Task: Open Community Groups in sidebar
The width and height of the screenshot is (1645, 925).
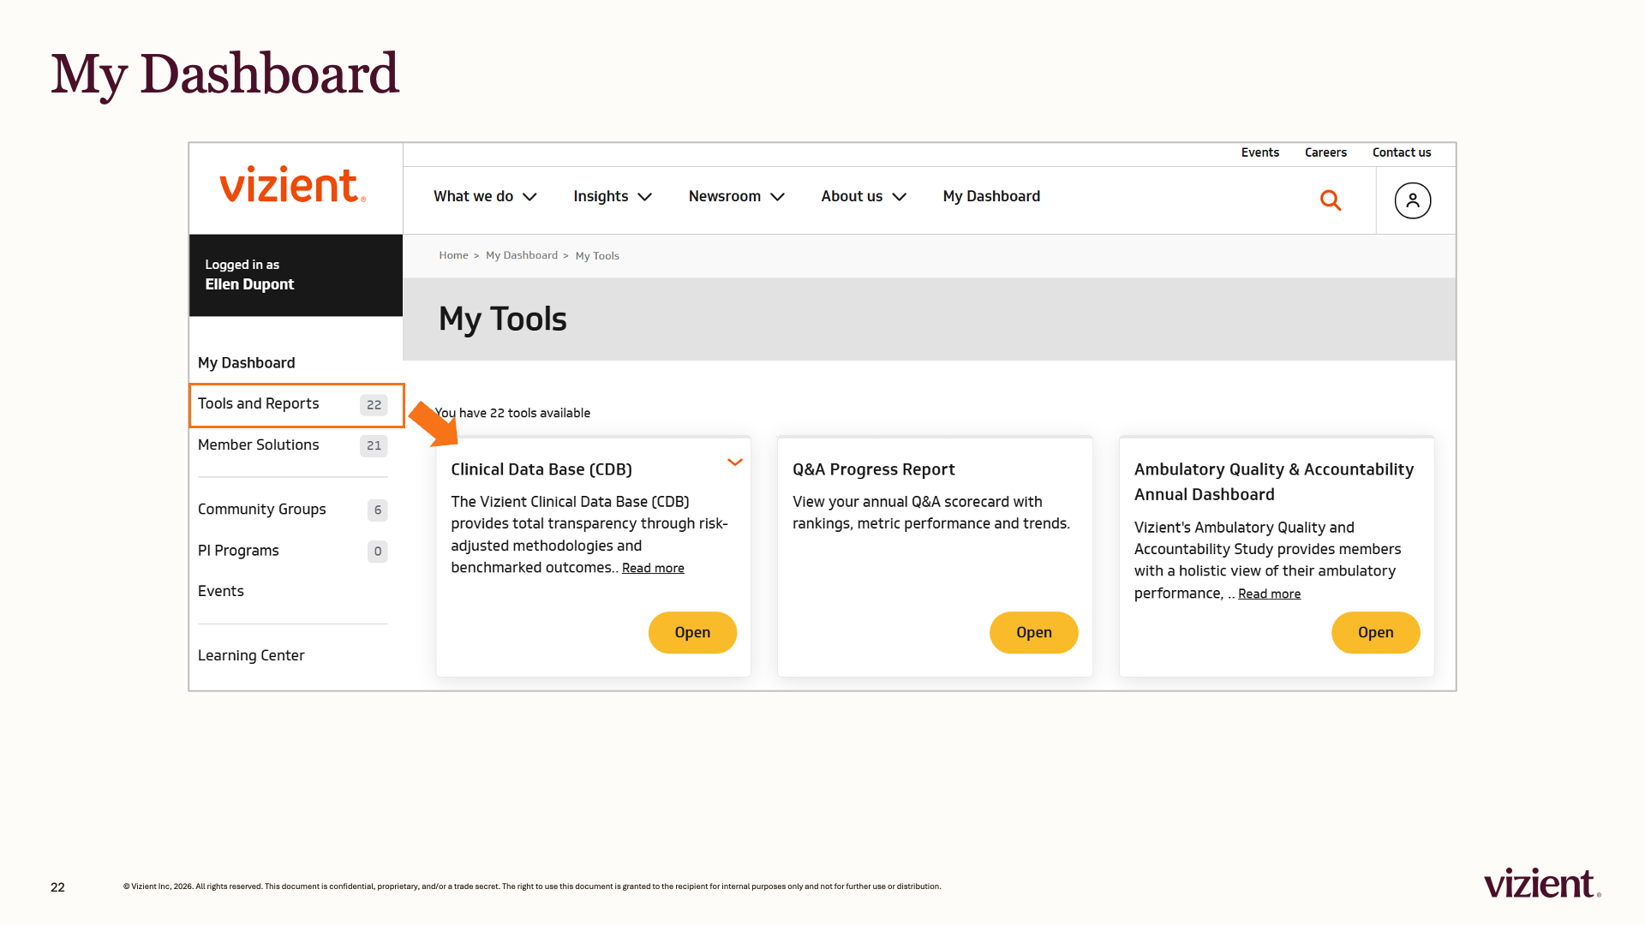Action: pyautogui.click(x=292, y=510)
